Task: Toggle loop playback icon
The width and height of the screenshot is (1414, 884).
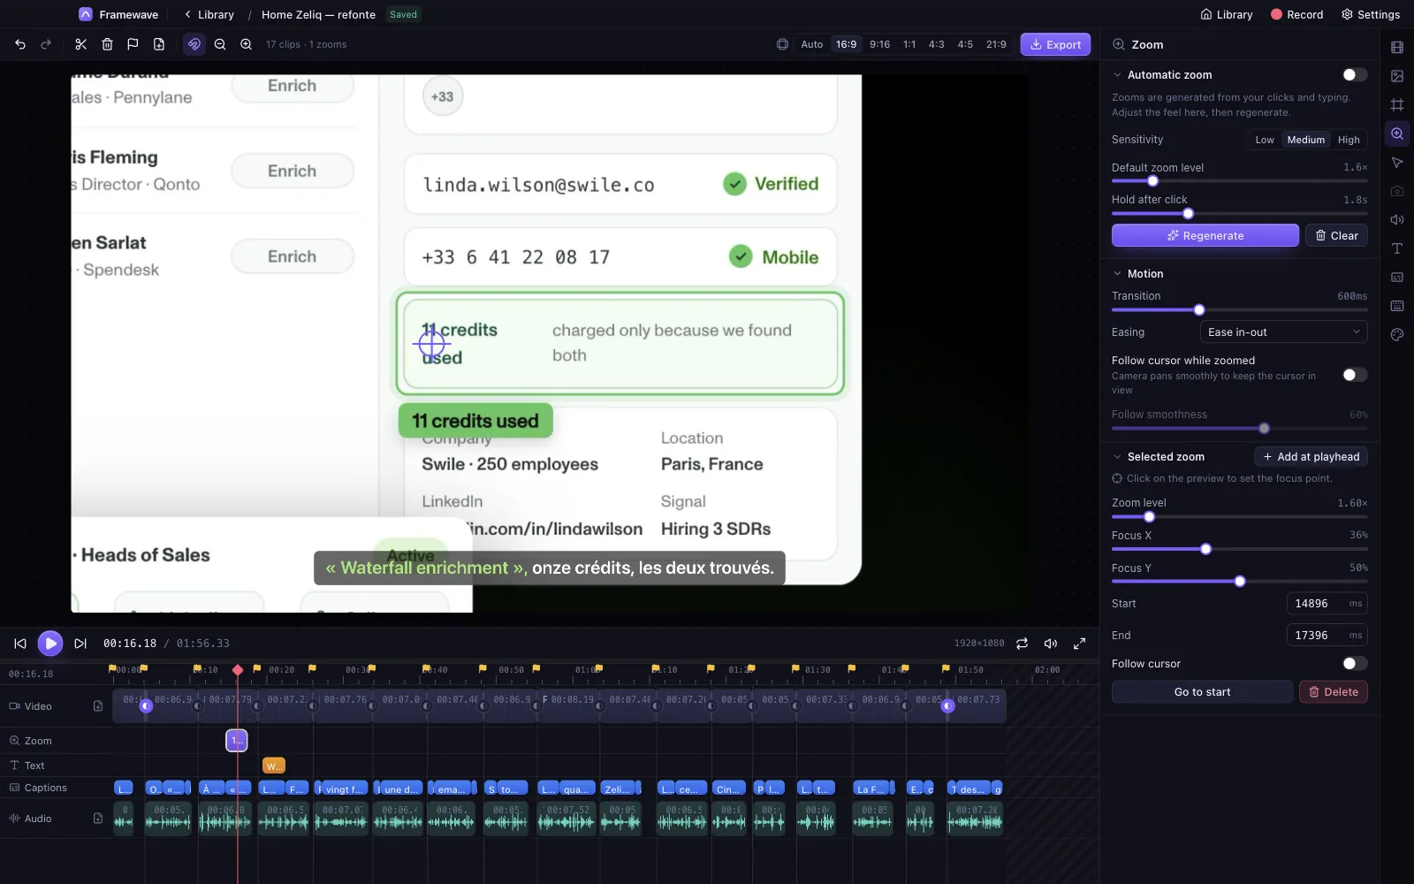Action: pyautogui.click(x=1022, y=644)
